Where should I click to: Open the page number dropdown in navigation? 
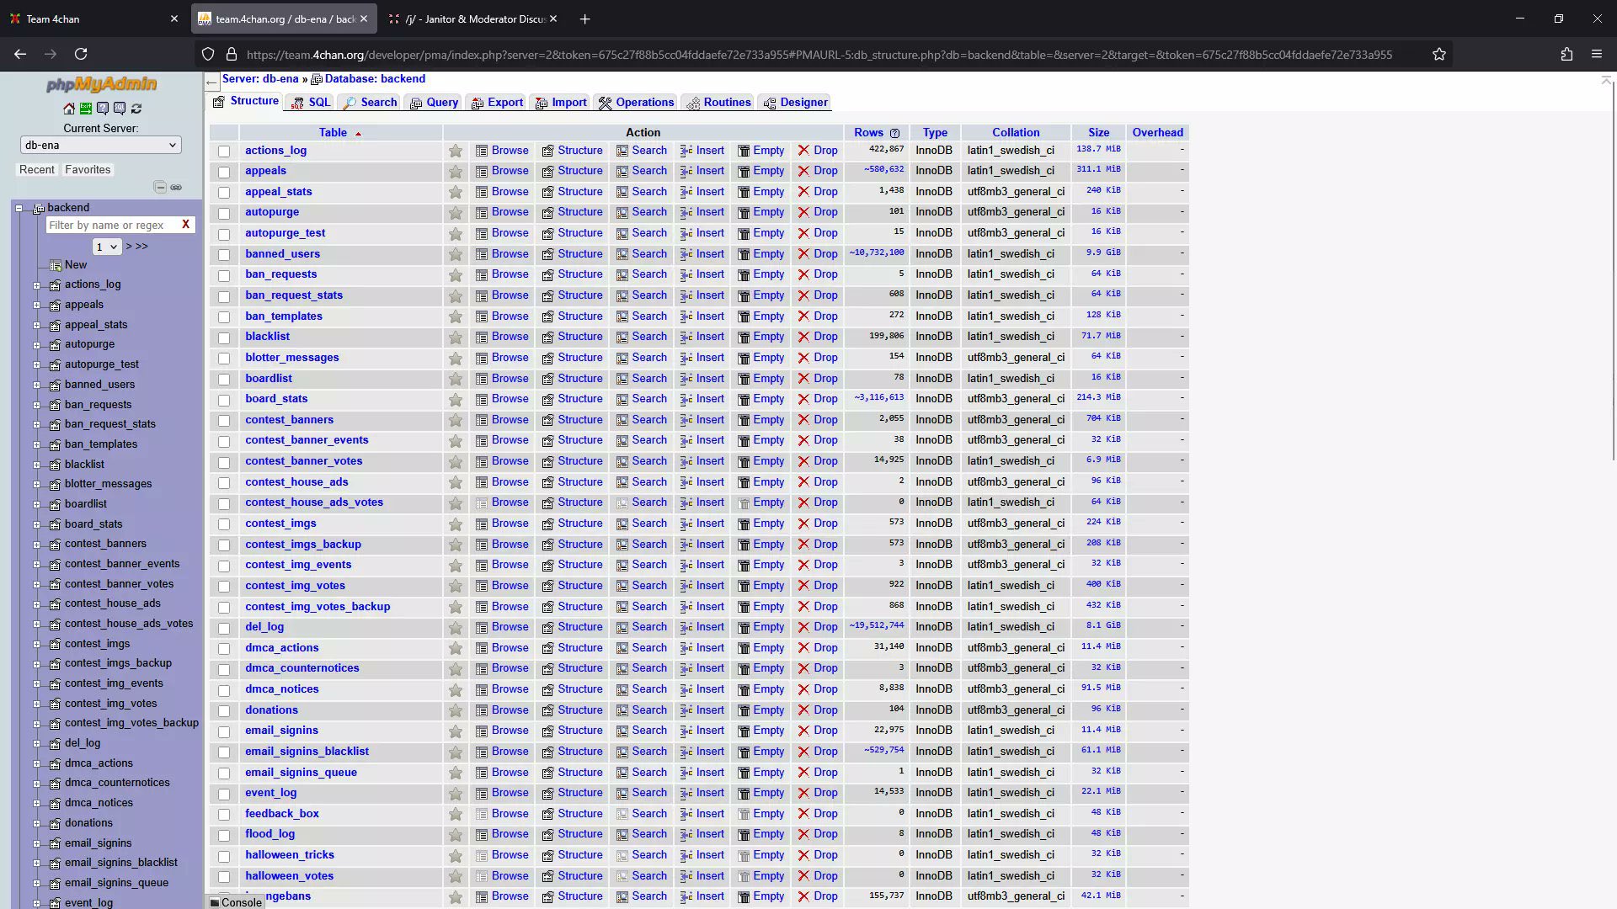click(107, 247)
